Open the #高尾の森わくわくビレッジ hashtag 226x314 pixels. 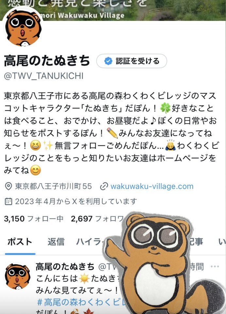(x=81, y=302)
